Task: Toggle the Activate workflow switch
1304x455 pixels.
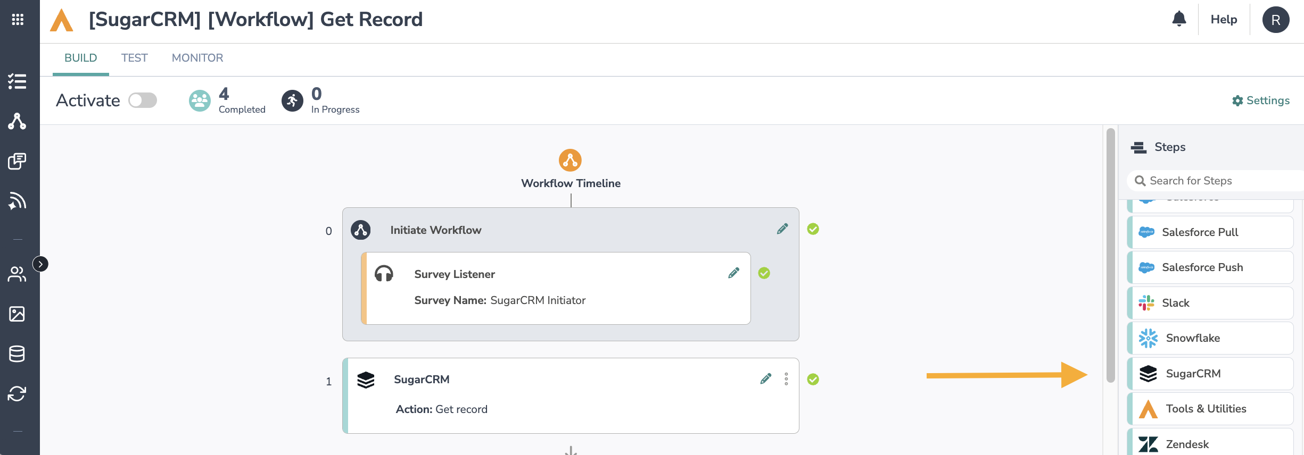Action: tap(143, 100)
